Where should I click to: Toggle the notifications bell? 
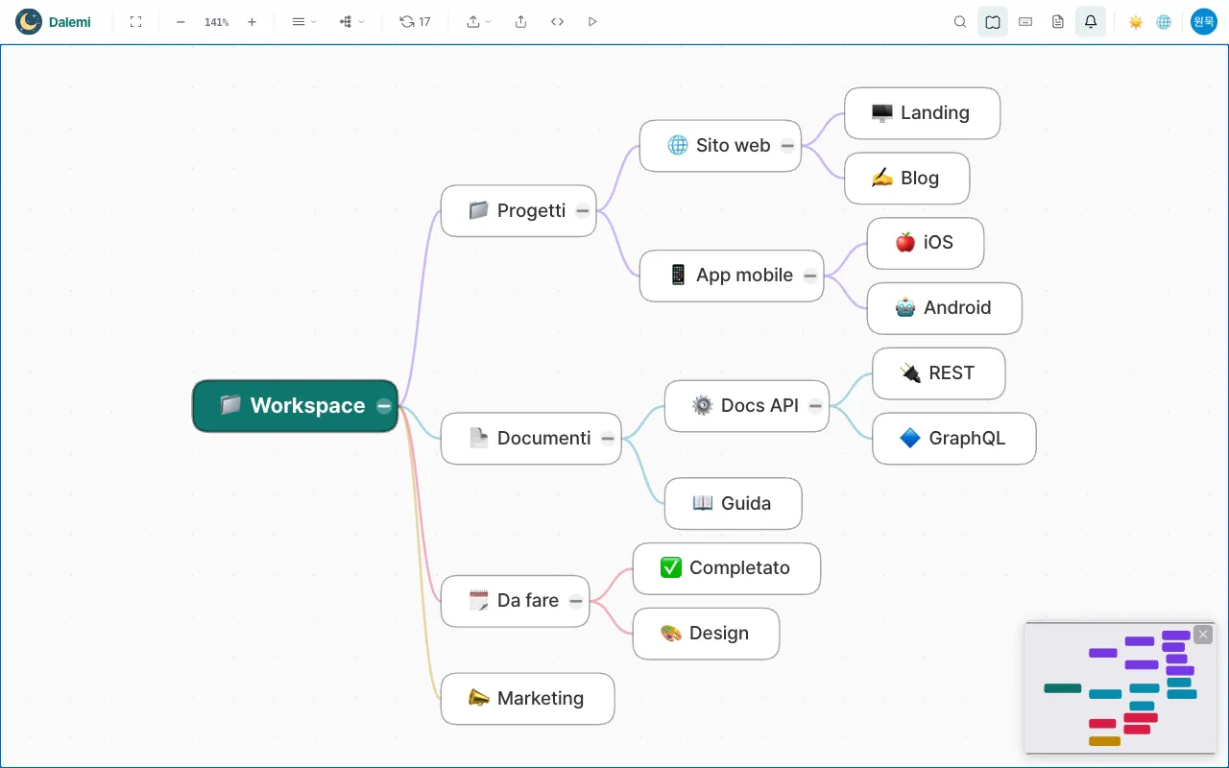click(x=1091, y=21)
